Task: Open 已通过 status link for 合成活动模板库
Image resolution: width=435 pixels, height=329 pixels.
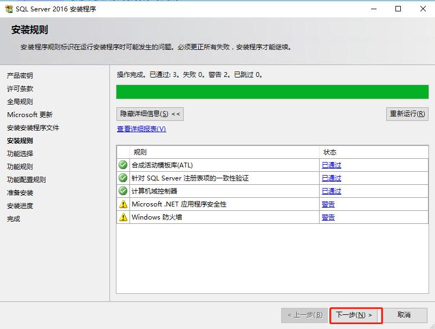Action: pyautogui.click(x=332, y=165)
